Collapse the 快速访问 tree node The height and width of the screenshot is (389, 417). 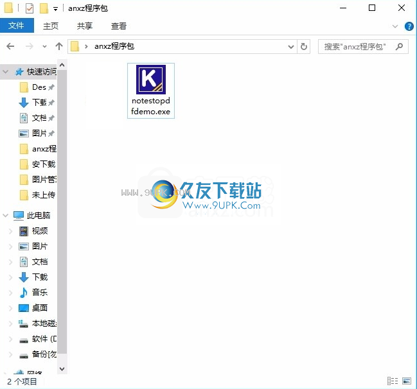pos(6,72)
